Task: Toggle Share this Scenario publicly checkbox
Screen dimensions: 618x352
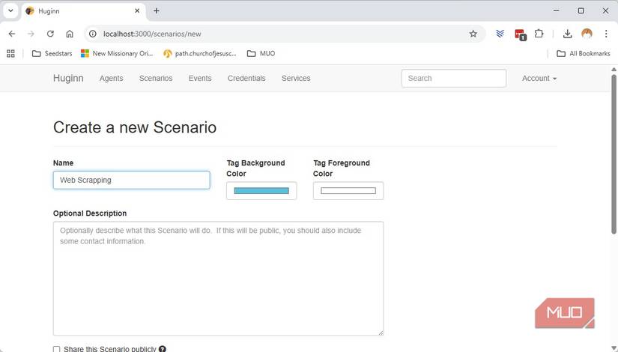Action: point(57,349)
